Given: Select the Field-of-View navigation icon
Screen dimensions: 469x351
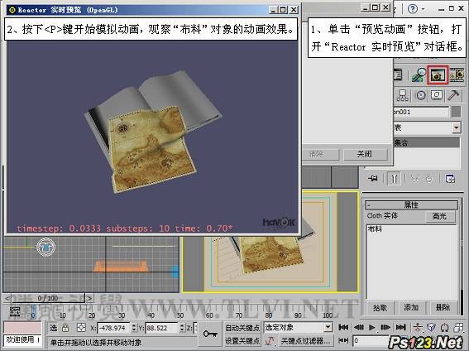Looking at the screenshot, I should coord(431,327).
